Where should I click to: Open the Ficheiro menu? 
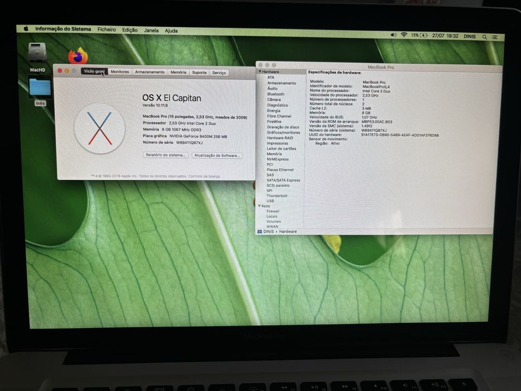pyautogui.click(x=107, y=30)
